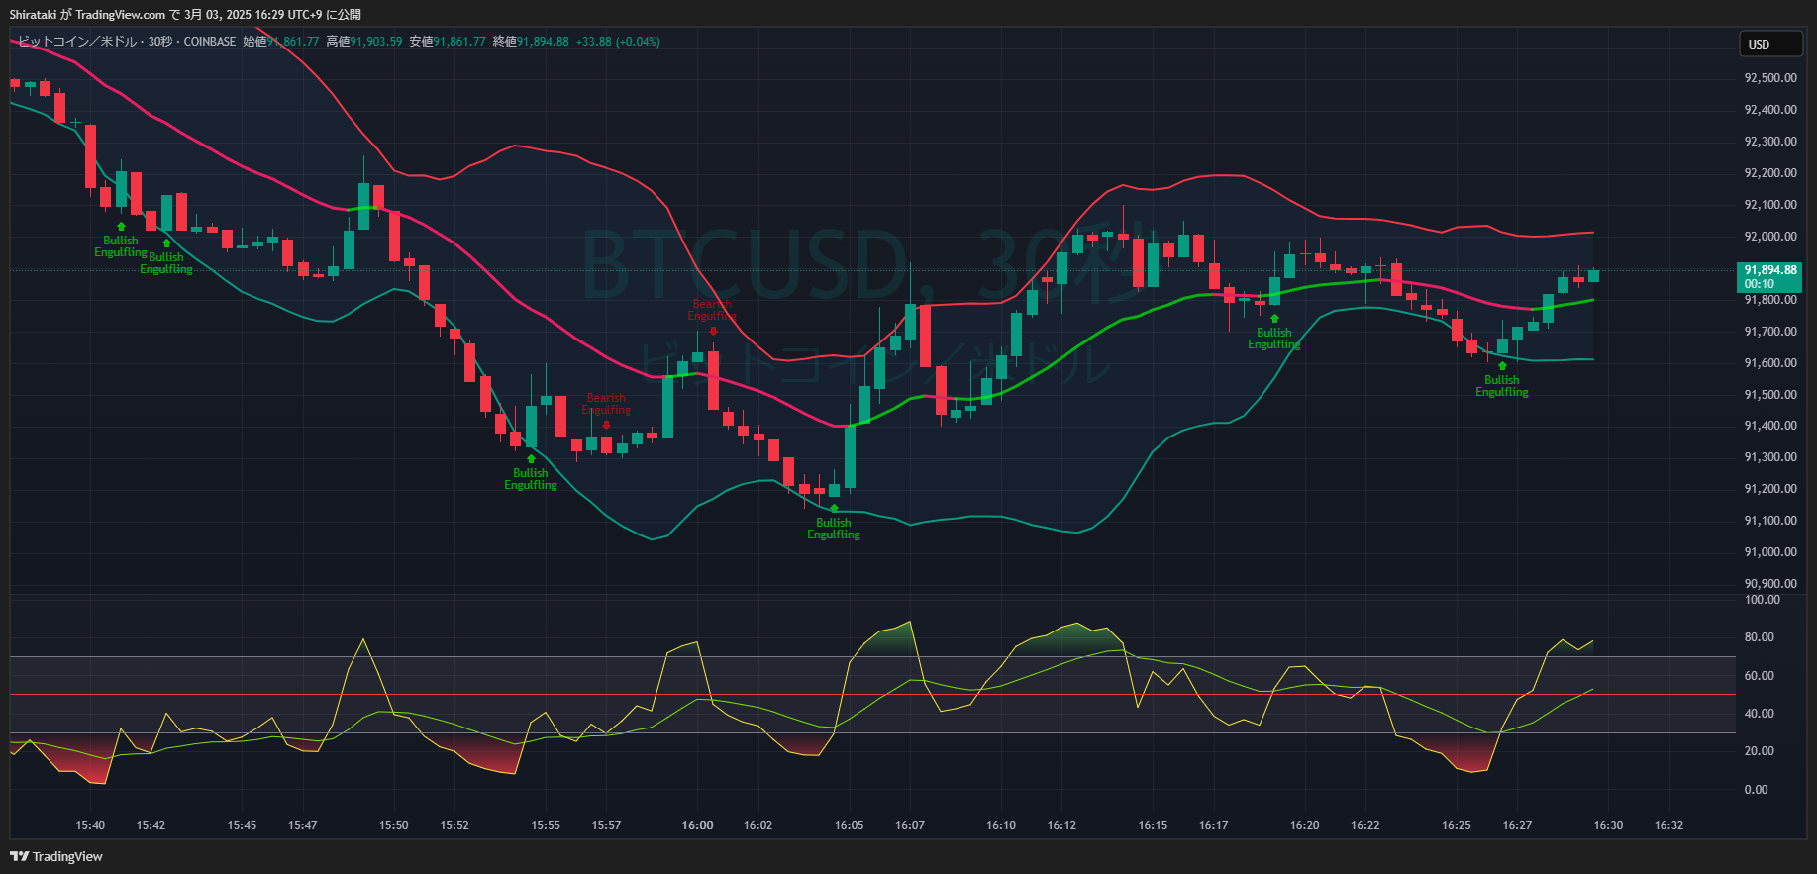Click the 15:45 time axis label
The width and height of the screenshot is (1817, 874).
242,825
